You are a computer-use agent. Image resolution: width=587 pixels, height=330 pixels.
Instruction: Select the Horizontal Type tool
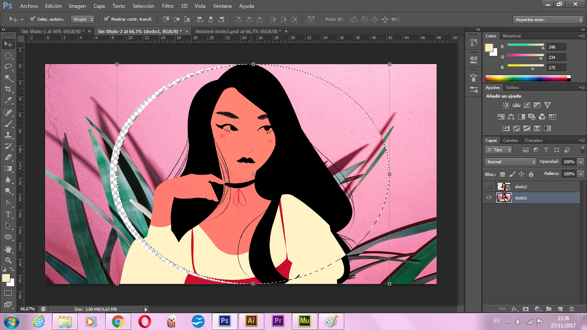8,214
